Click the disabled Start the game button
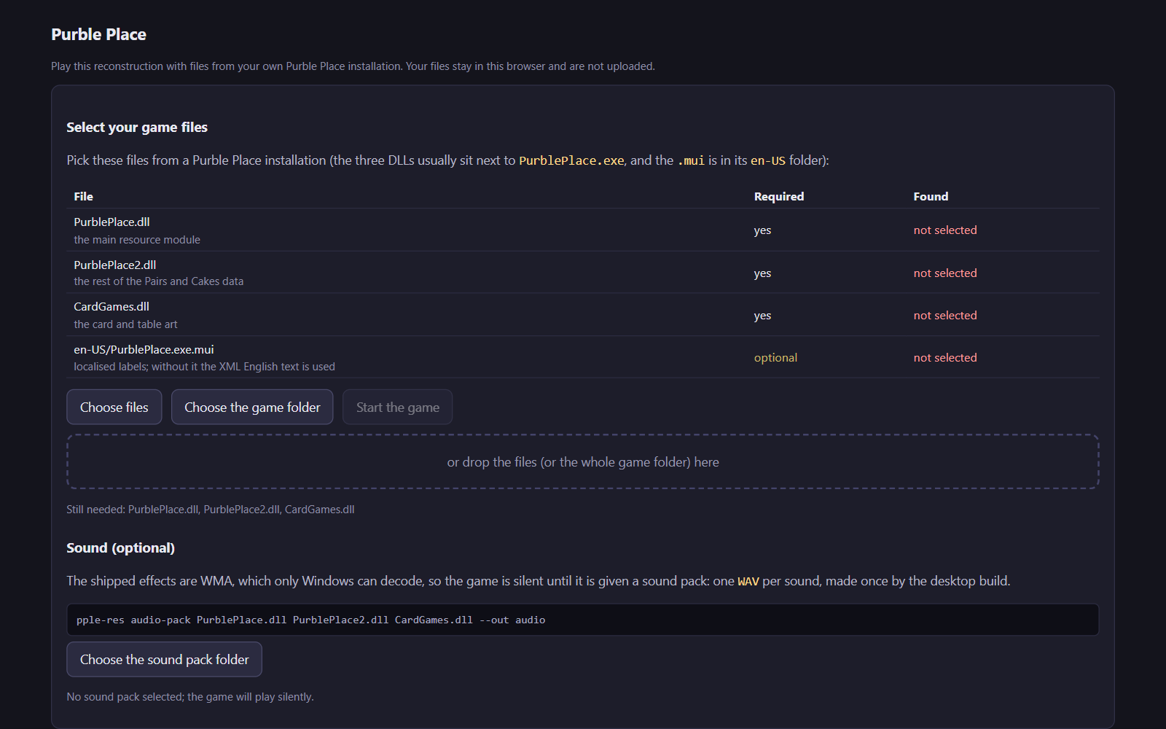 (x=398, y=407)
